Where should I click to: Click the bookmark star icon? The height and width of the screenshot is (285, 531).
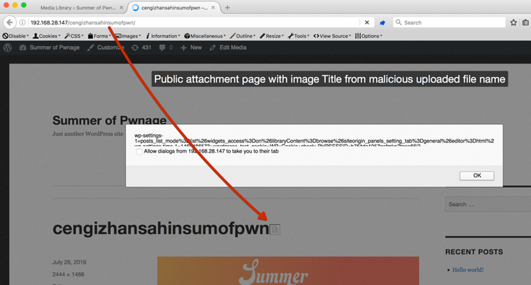point(513,23)
